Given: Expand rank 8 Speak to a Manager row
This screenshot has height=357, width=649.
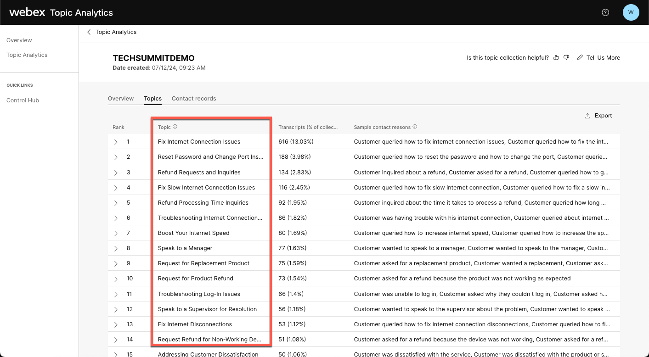Looking at the screenshot, I should coord(116,248).
